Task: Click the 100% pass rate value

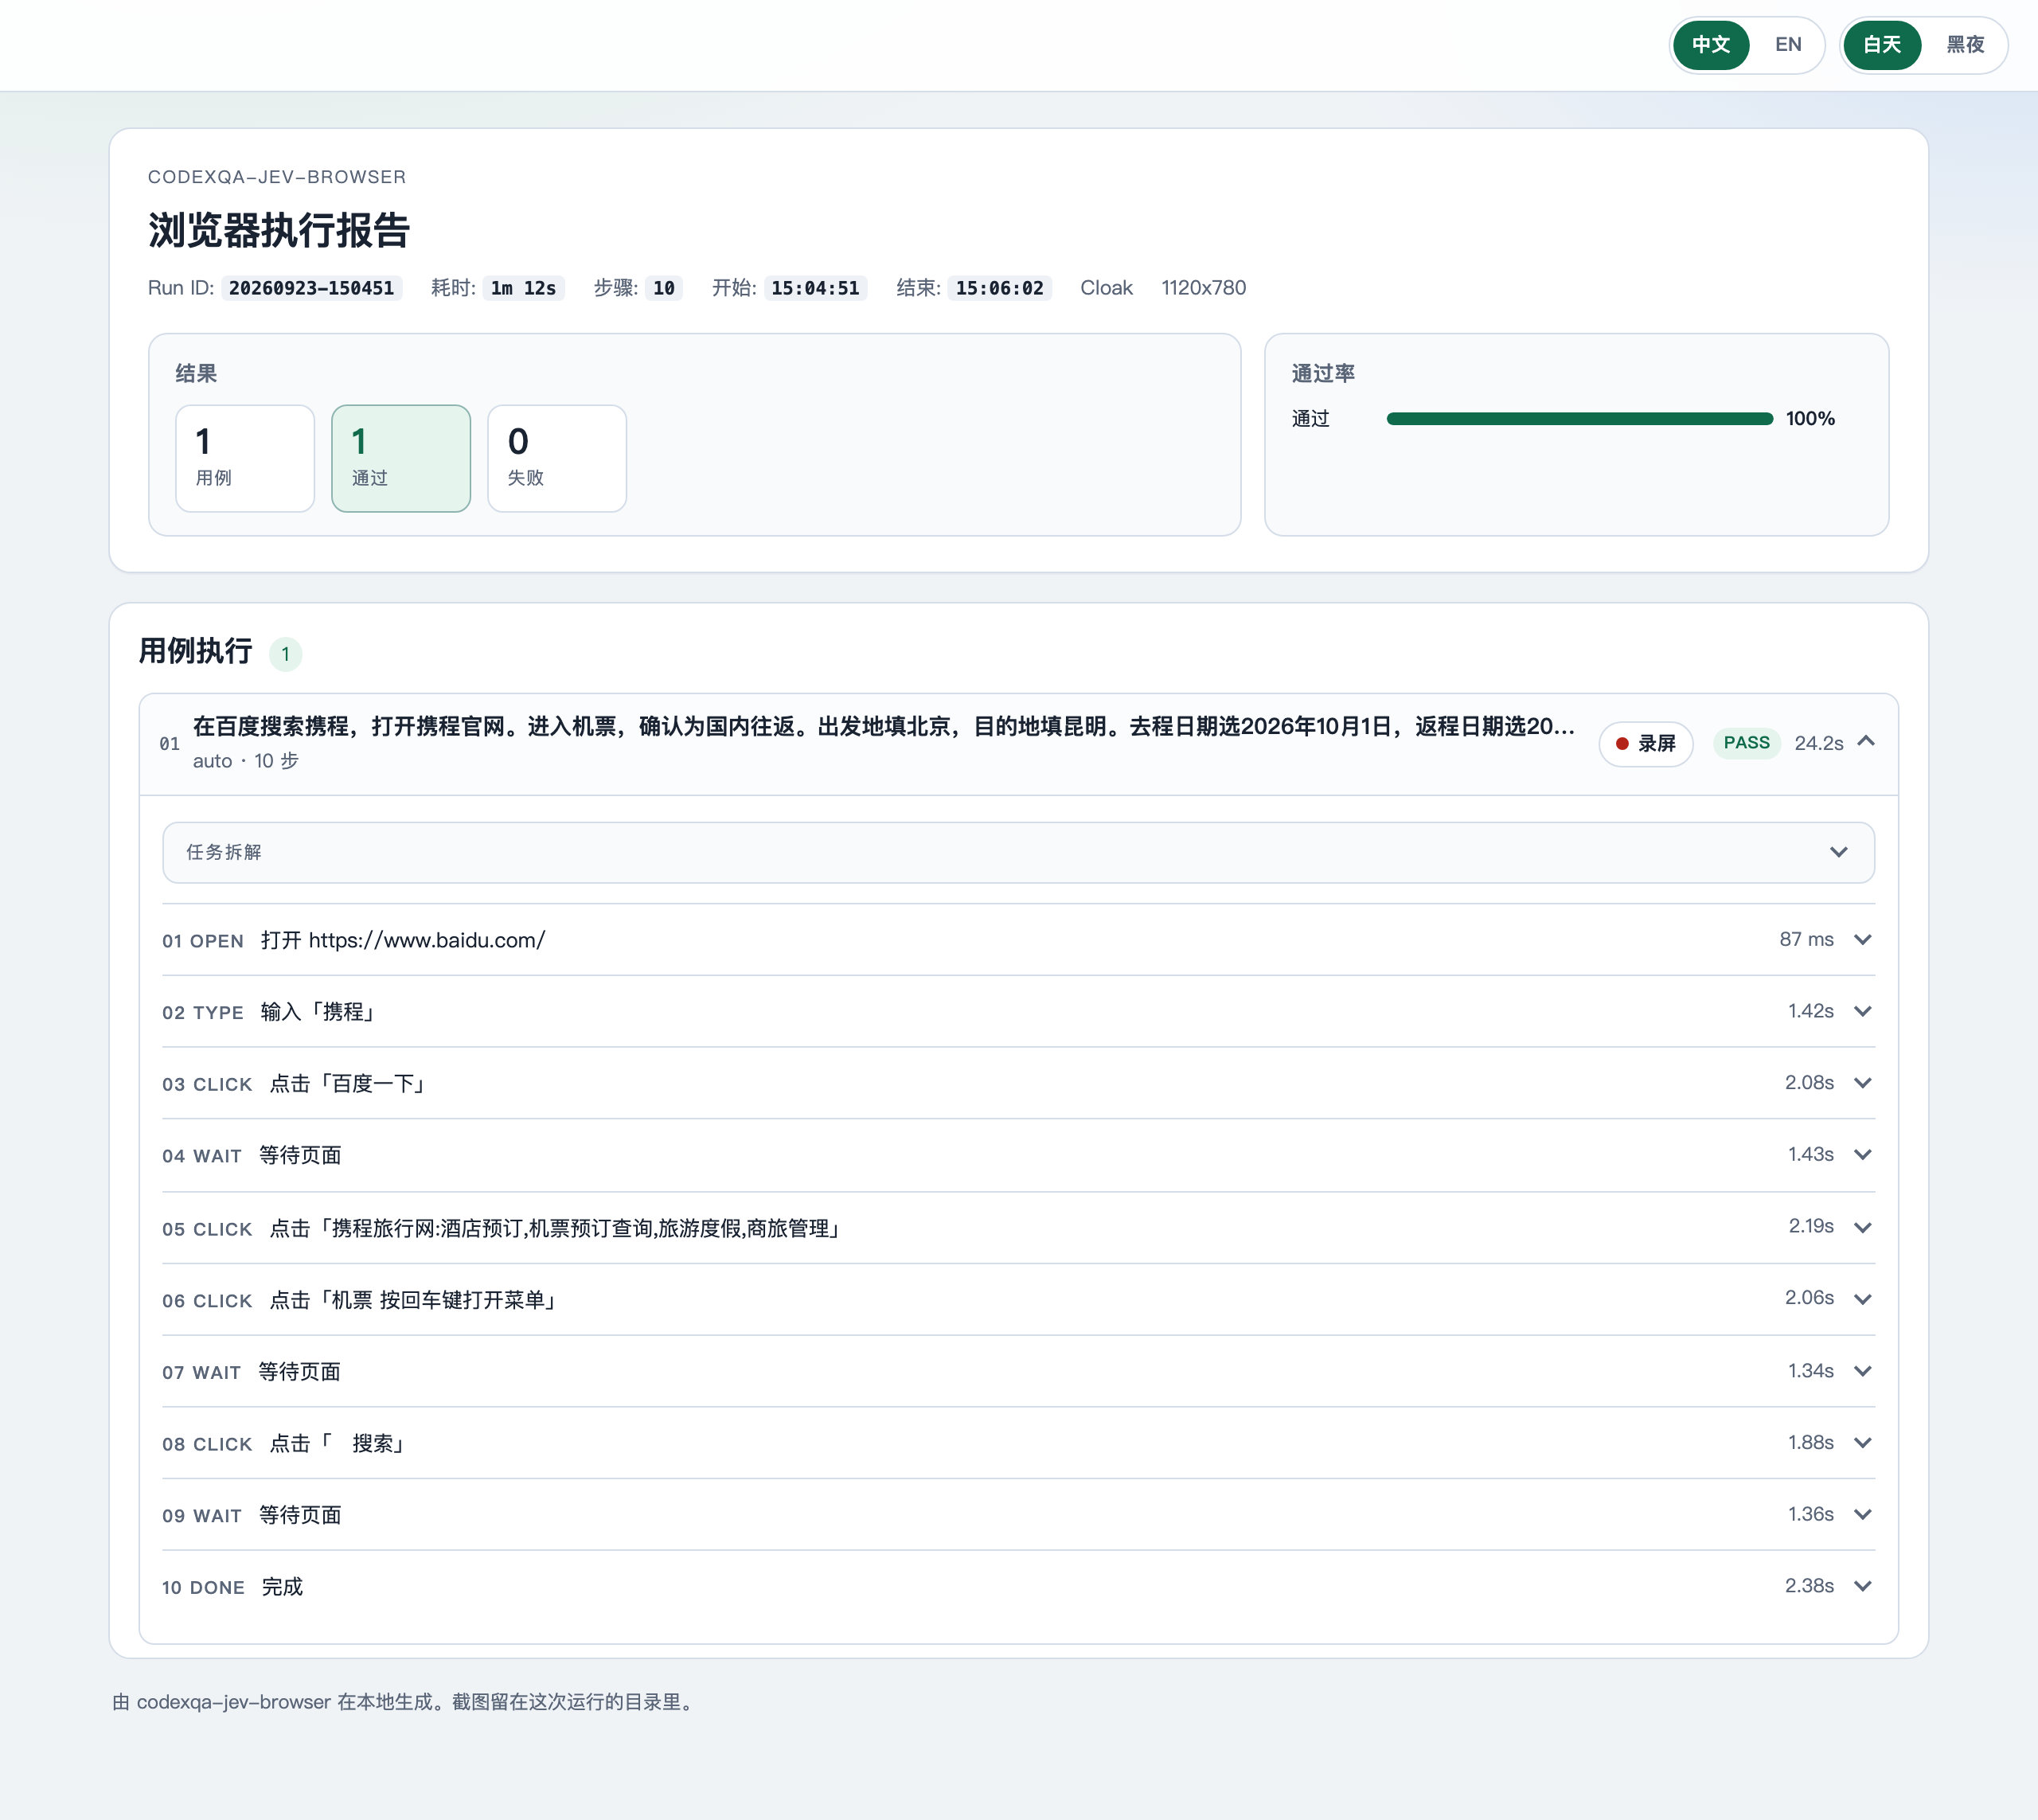Action: click(x=1810, y=419)
